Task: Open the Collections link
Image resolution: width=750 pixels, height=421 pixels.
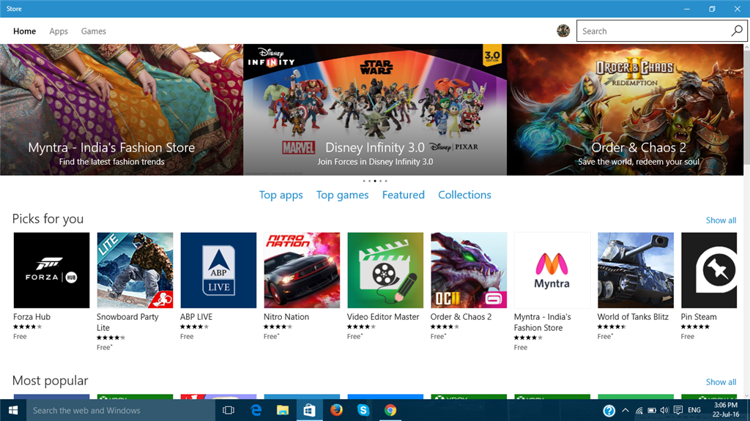Action: (x=464, y=195)
